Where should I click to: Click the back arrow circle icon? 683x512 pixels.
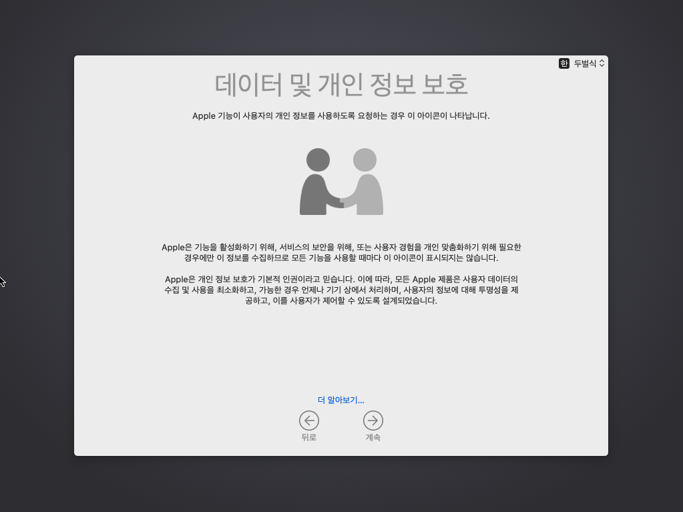pyautogui.click(x=308, y=420)
